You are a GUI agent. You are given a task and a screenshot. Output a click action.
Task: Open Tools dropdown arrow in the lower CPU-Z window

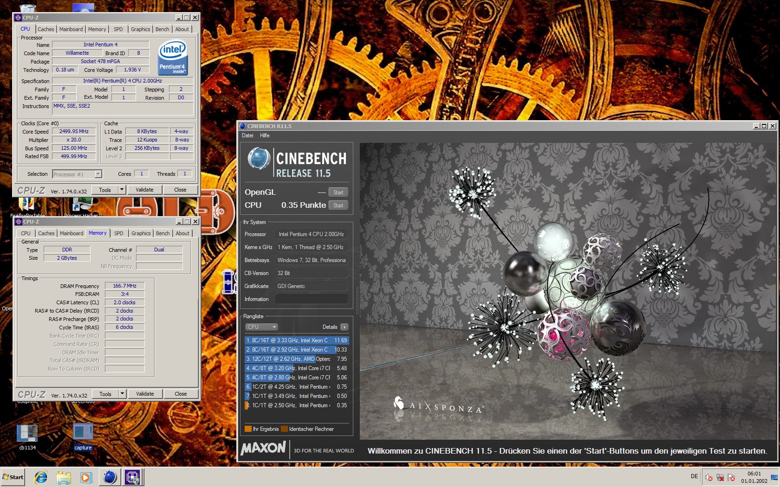(x=122, y=394)
